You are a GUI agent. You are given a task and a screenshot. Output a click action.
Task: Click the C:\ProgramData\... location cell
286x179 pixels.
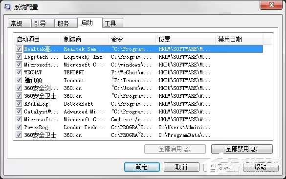coord(184,135)
